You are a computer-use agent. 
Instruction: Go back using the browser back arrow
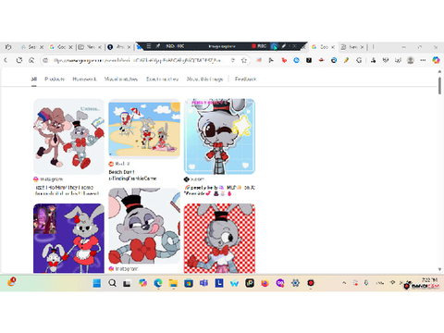[x=6, y=60]
